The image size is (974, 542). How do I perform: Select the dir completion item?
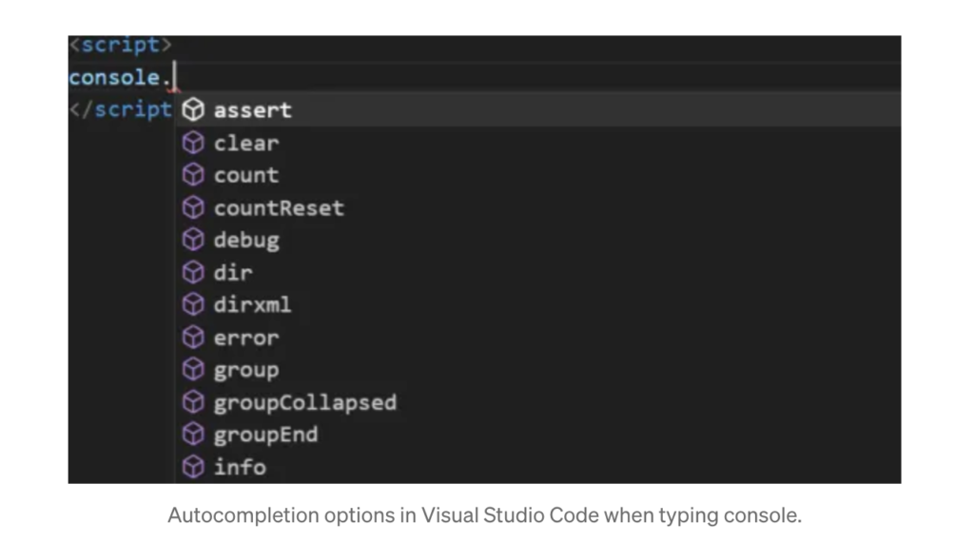pos(233,273)
